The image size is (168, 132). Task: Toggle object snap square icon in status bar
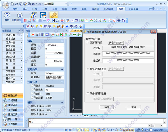coord(83,130)
